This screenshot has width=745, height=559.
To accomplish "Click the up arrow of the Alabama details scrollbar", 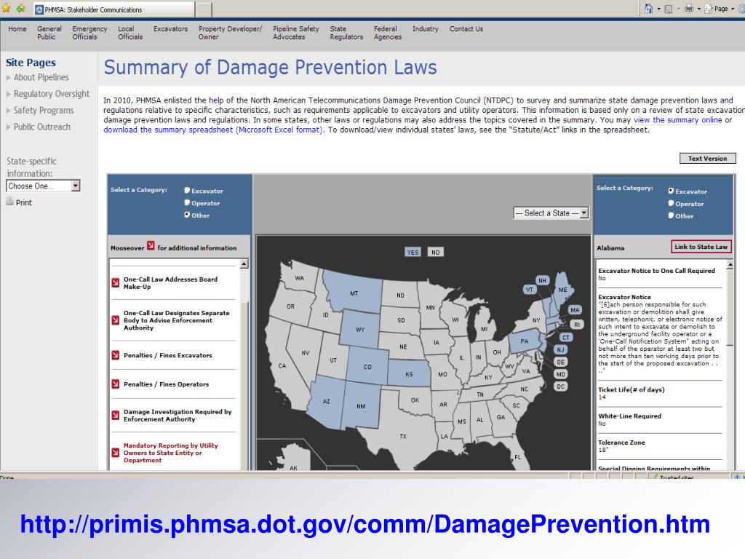I will tap(730, 264).
